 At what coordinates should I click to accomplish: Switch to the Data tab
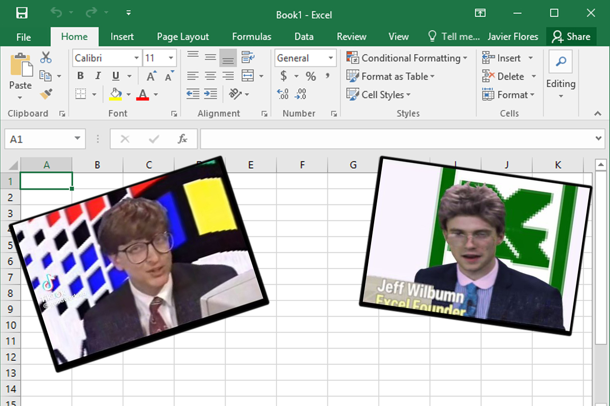tap(304, 37)
